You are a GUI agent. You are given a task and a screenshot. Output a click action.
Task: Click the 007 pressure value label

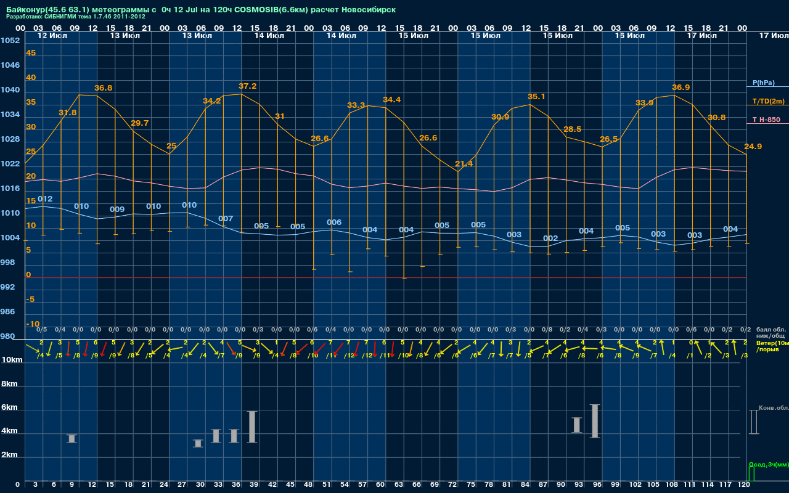(226, 219)
